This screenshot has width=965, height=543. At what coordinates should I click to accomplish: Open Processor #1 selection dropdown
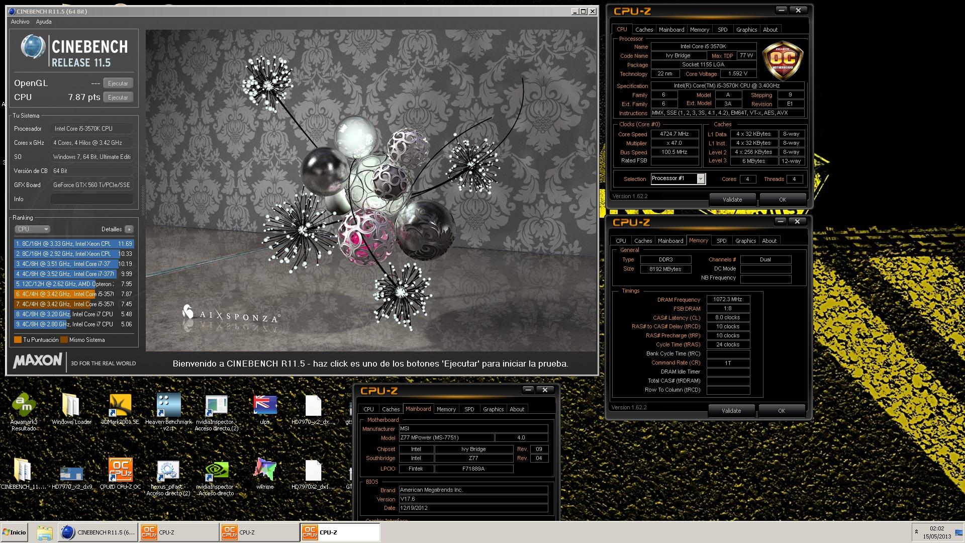[x=678, y=178]
